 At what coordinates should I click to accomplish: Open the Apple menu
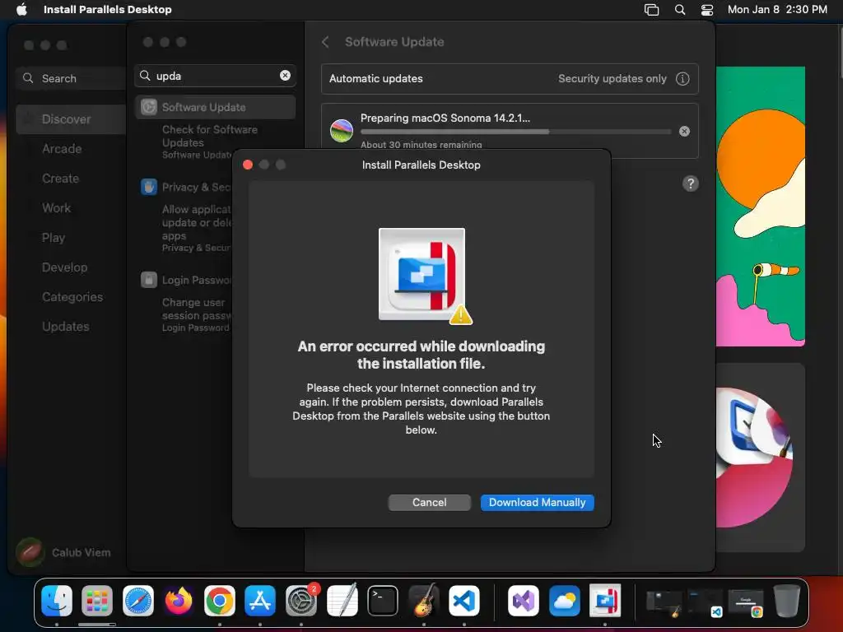21,9
